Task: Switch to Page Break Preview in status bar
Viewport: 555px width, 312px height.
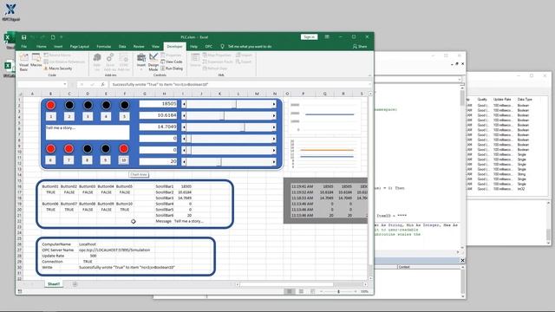Action: [x=312, y=291]
